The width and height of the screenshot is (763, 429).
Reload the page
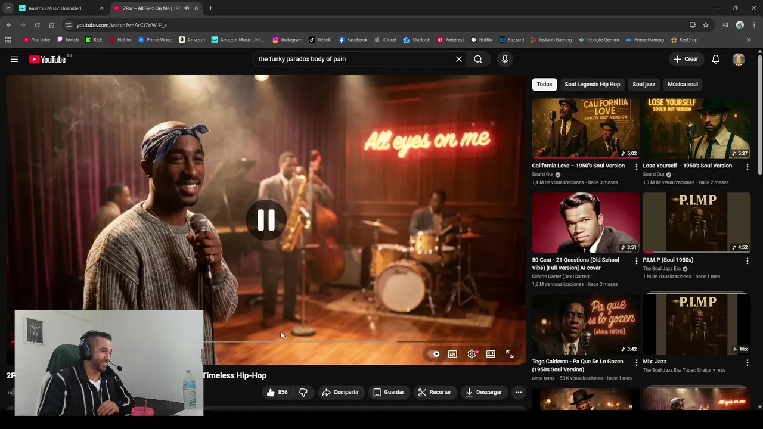coord(37,25)
